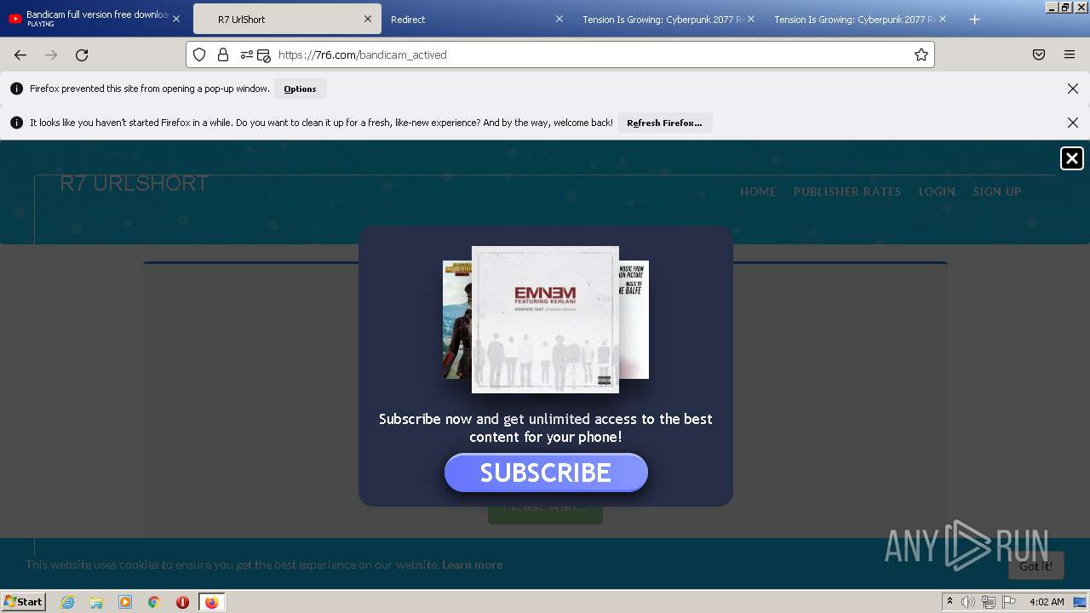This screenshot has height=613, width=1090.
Task: Dismiss the pop-up blocked notification bar
Action: click(1073, 89)
